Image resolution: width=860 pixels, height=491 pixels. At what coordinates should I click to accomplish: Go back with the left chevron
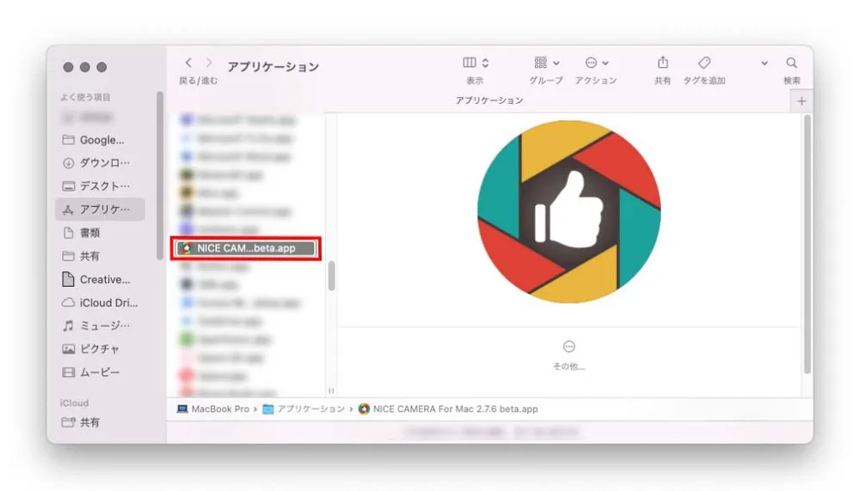click(x=188, y=63)
